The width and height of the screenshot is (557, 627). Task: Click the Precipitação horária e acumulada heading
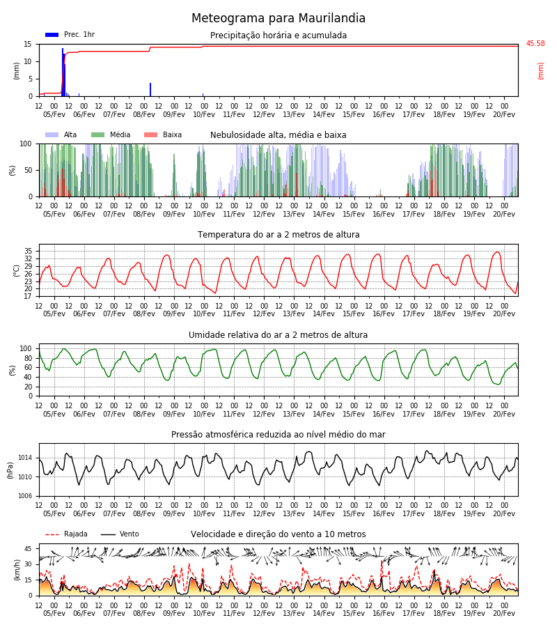(278, 36)
